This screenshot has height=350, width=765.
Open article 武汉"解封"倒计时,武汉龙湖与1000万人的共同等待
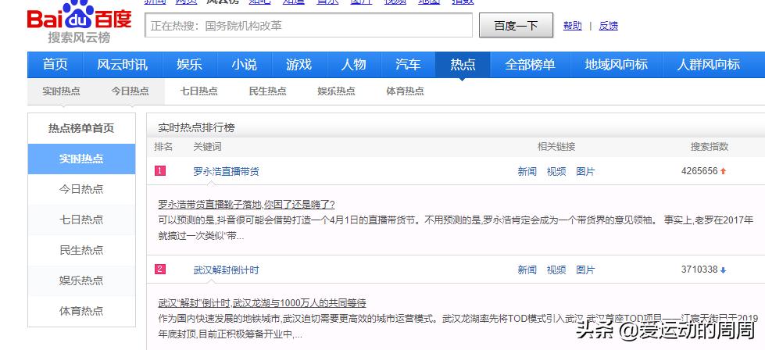pos(262,303)
